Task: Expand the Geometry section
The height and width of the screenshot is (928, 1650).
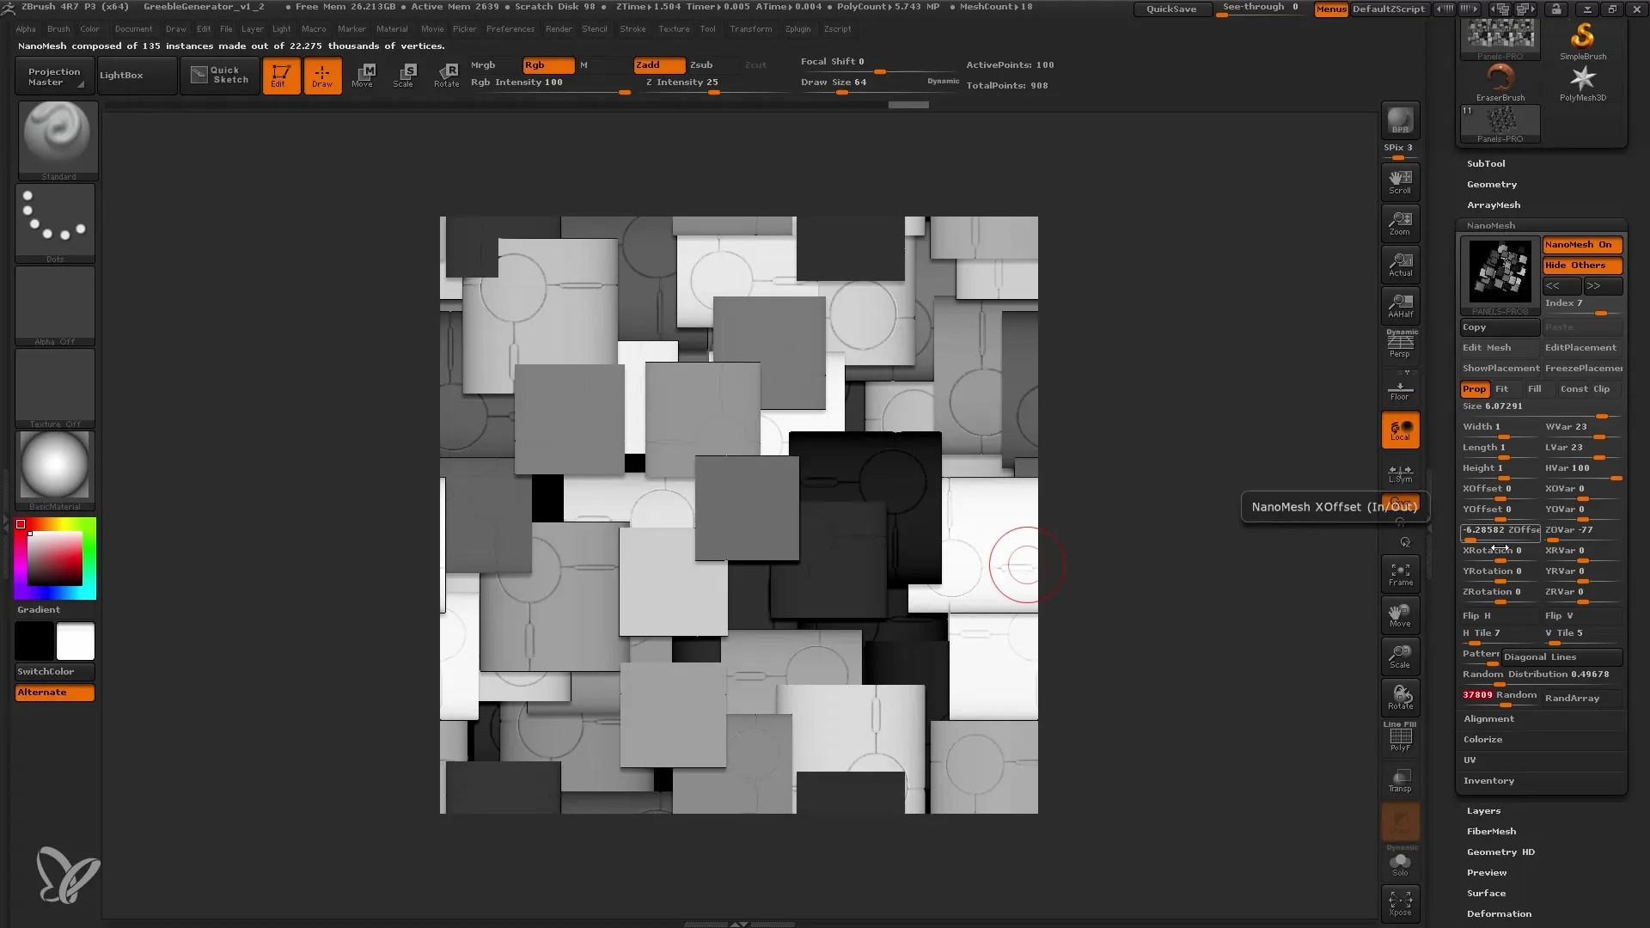Action: [x=1491, y=184]
